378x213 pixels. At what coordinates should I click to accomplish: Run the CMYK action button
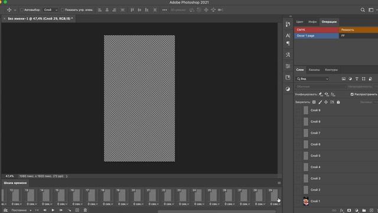click(317, 30)
